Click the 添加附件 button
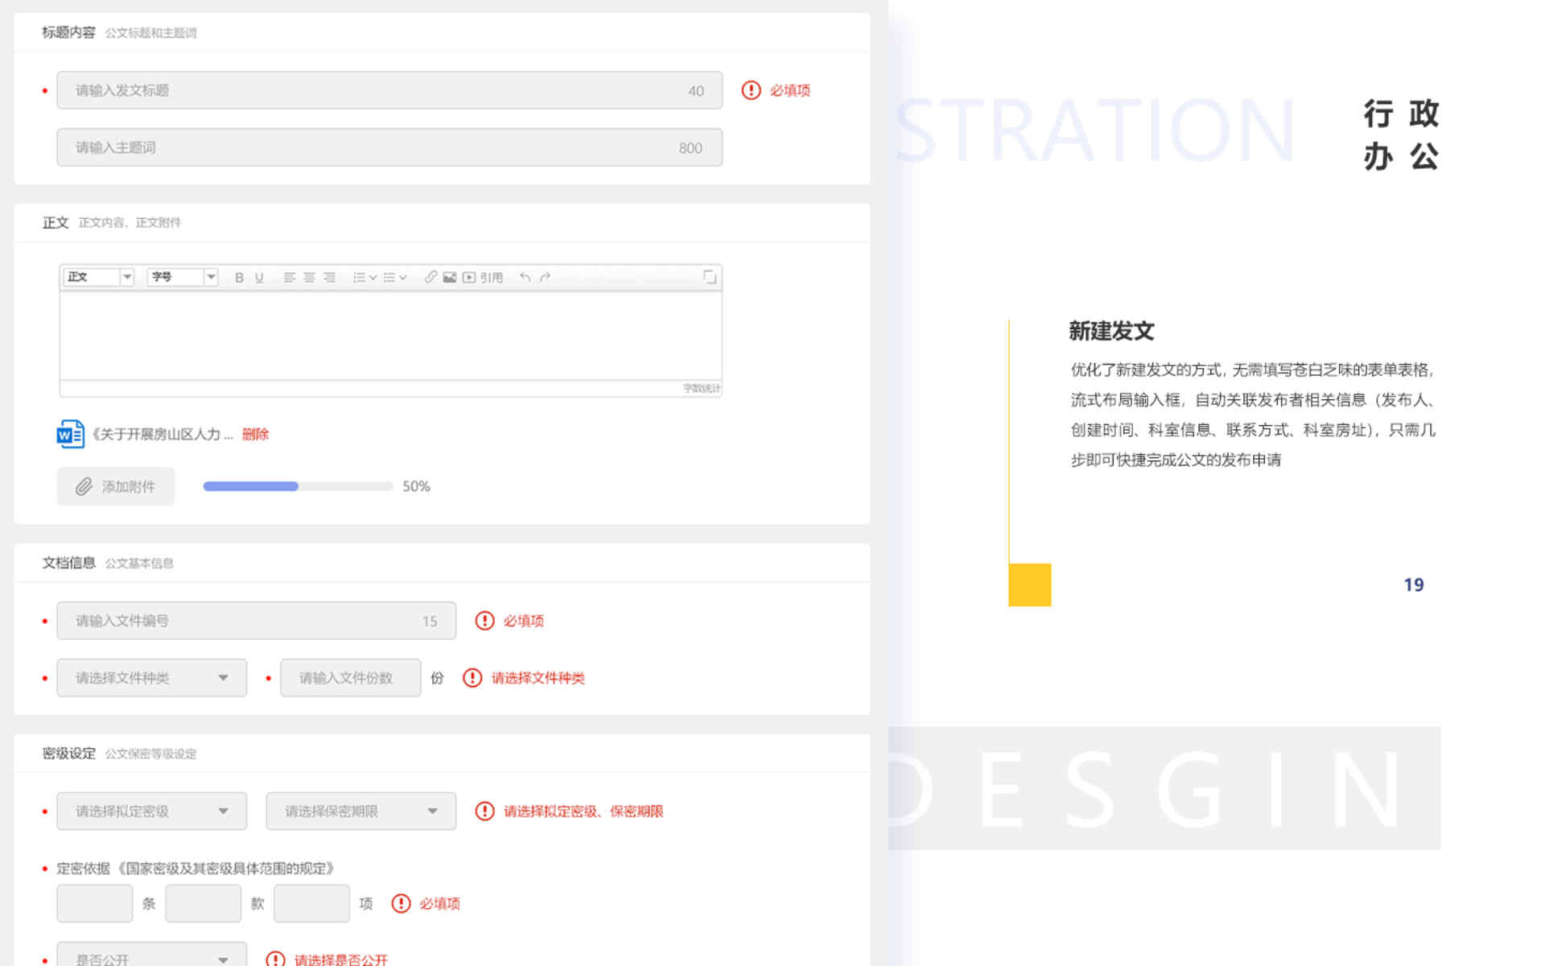 pos(116,486)
